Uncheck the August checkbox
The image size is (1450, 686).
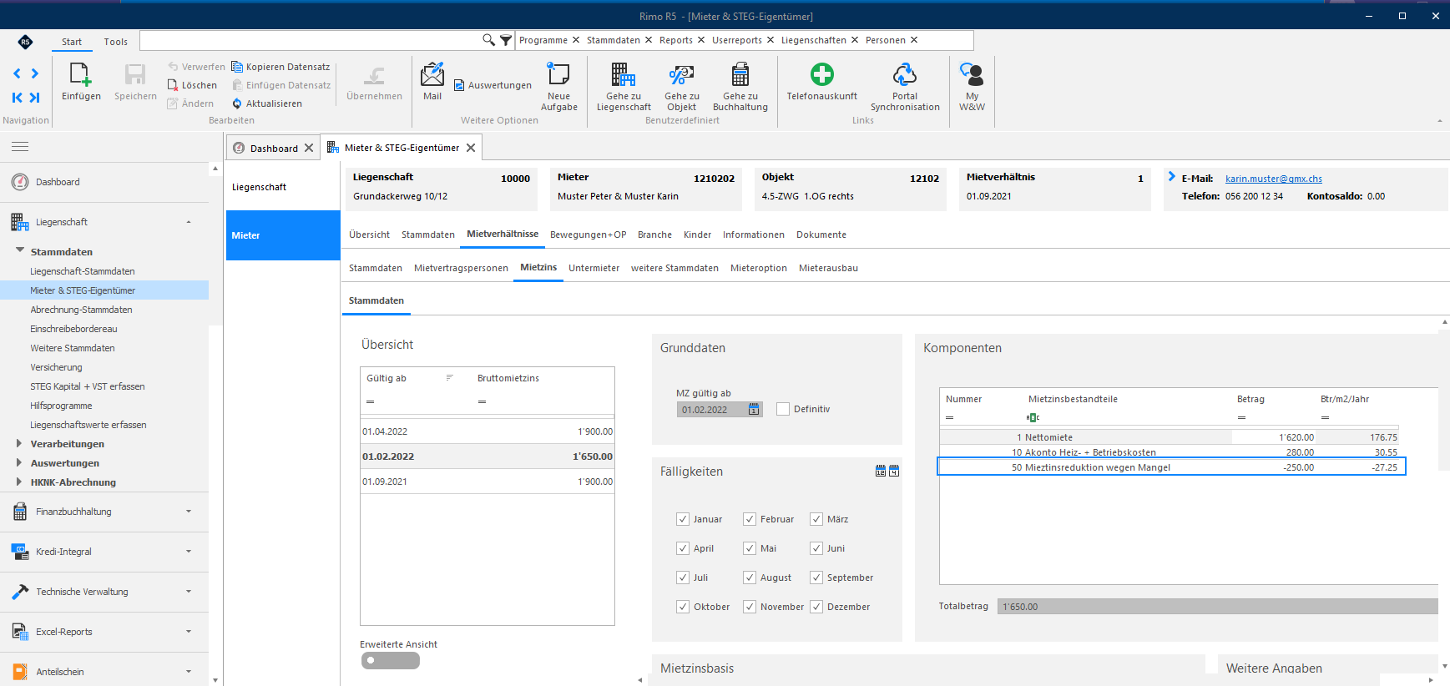750,578
